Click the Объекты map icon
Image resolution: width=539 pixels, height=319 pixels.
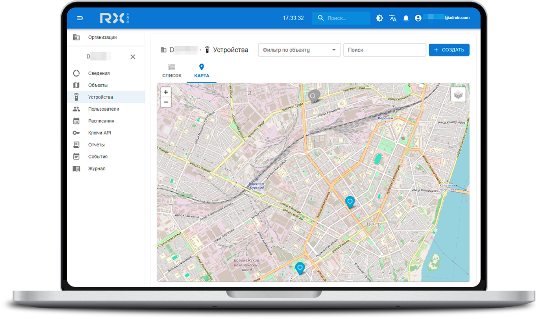[76, 85]
